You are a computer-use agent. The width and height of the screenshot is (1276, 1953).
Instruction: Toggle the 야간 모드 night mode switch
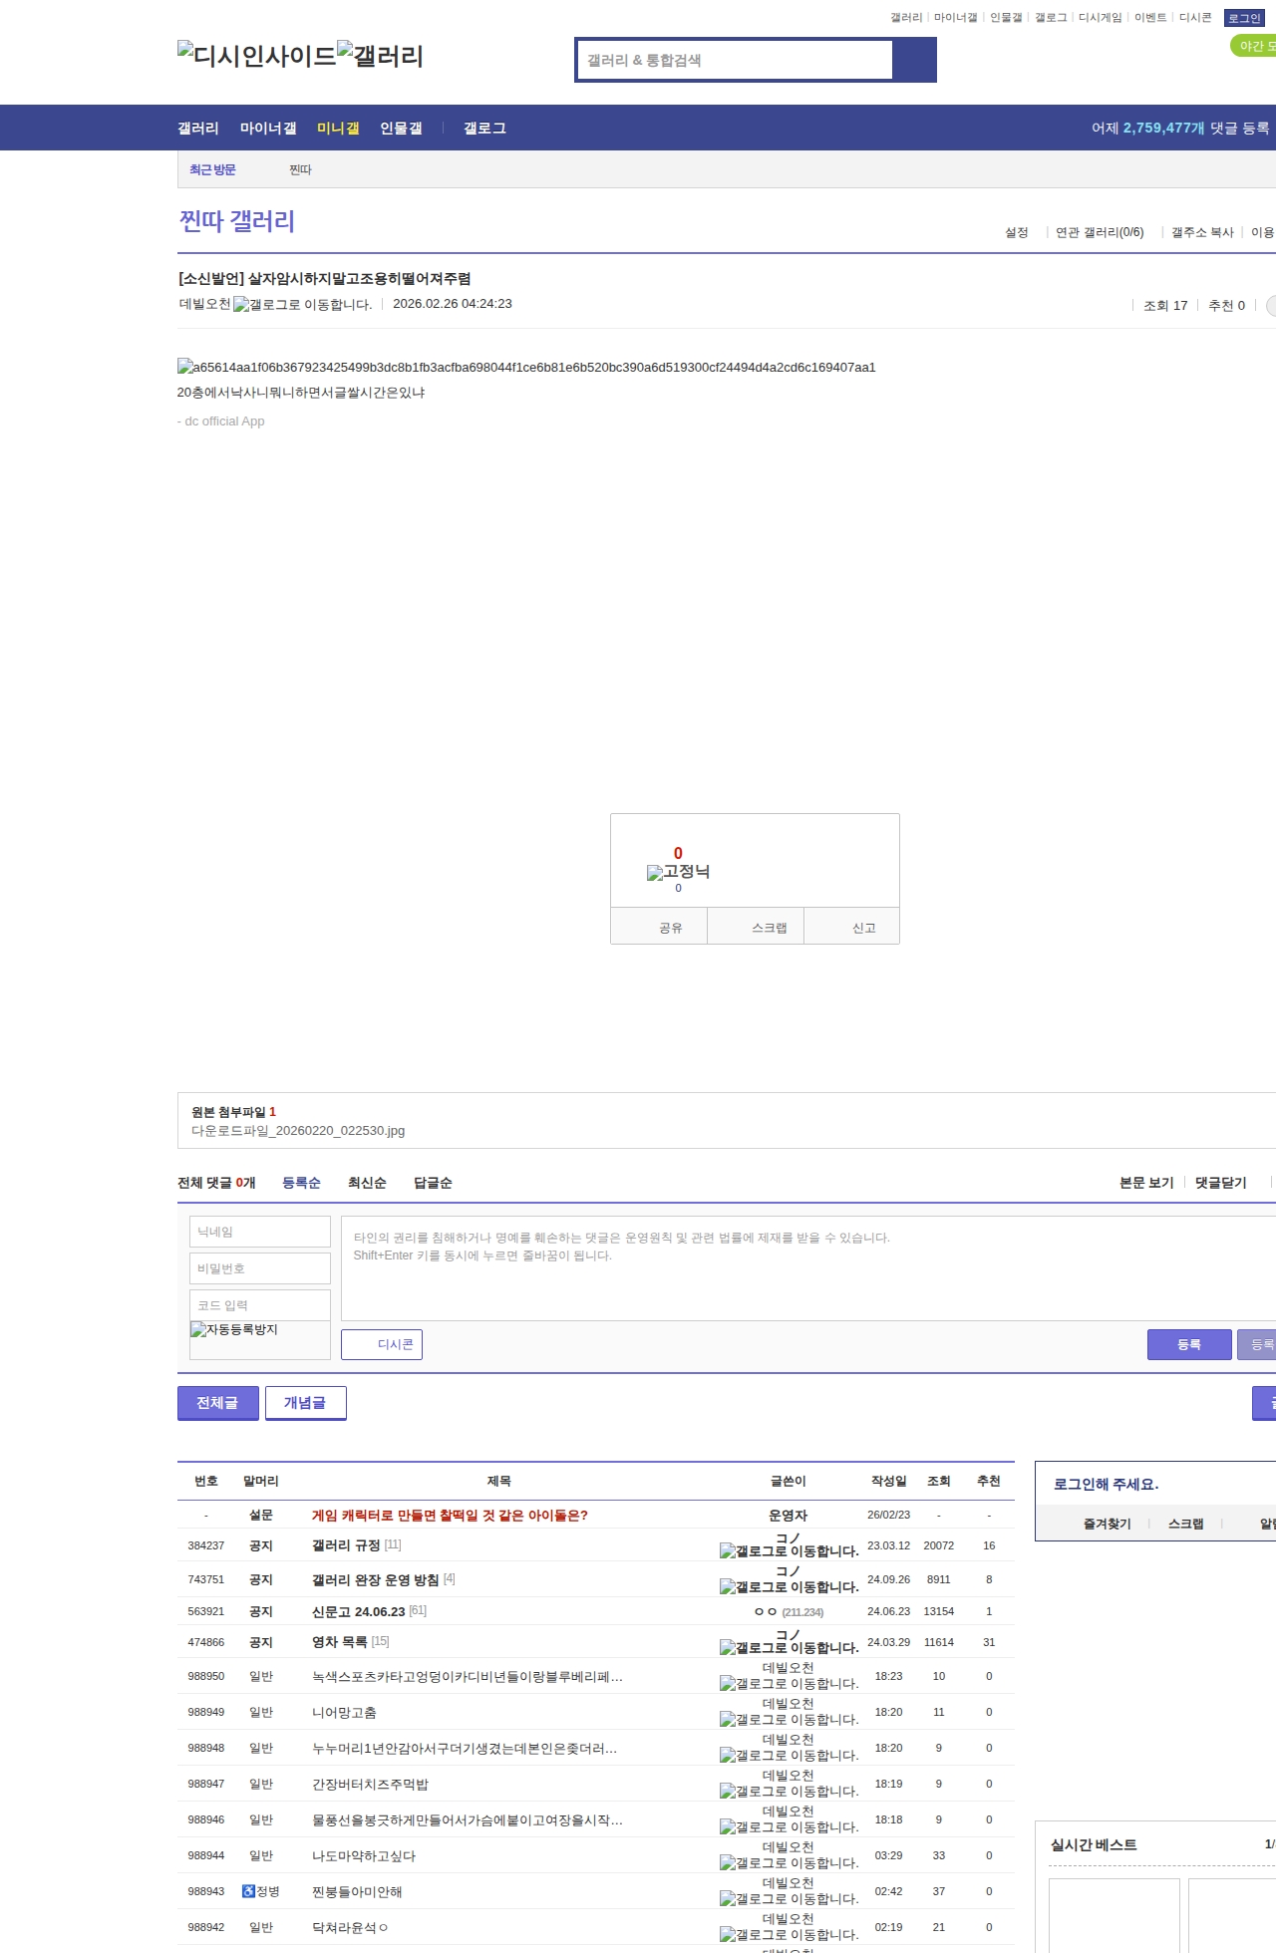[x=1254, y=46]
